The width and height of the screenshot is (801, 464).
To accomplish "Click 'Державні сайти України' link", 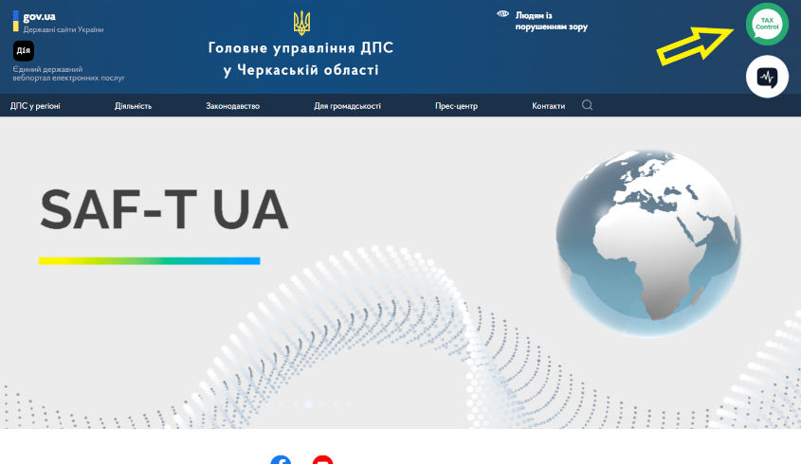I will click(64, 29).
